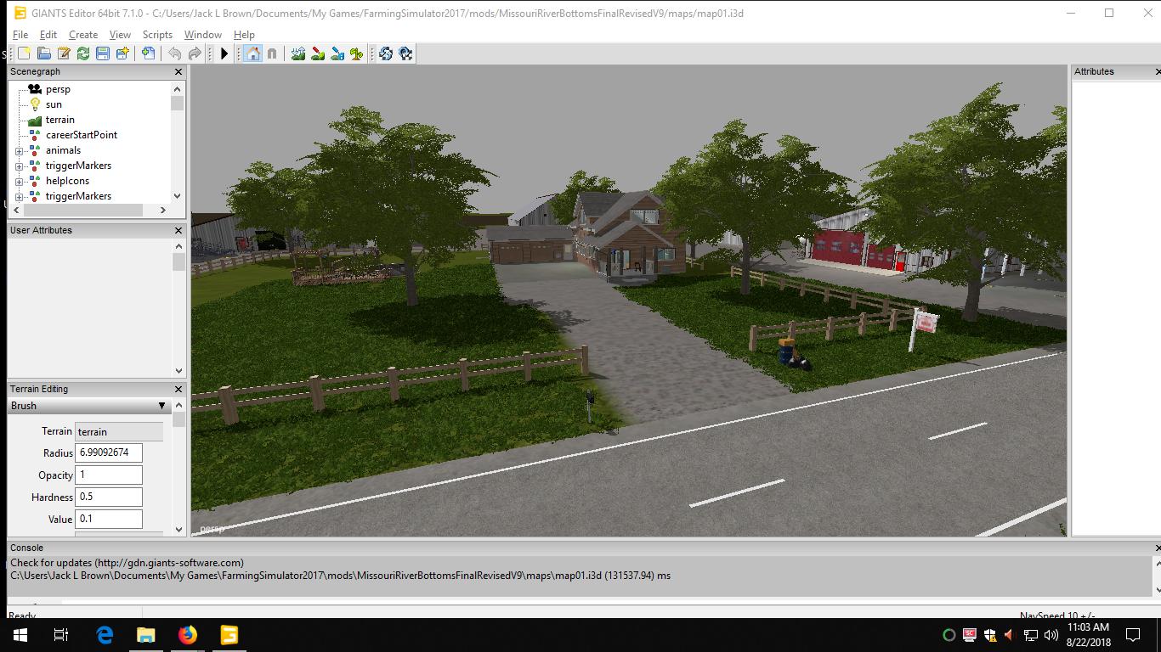Image resolution: width=1161 pixels, height=652 pixels.
Task: Click the Redo arrow in the toolbar
Action: (x=195, y=53)
